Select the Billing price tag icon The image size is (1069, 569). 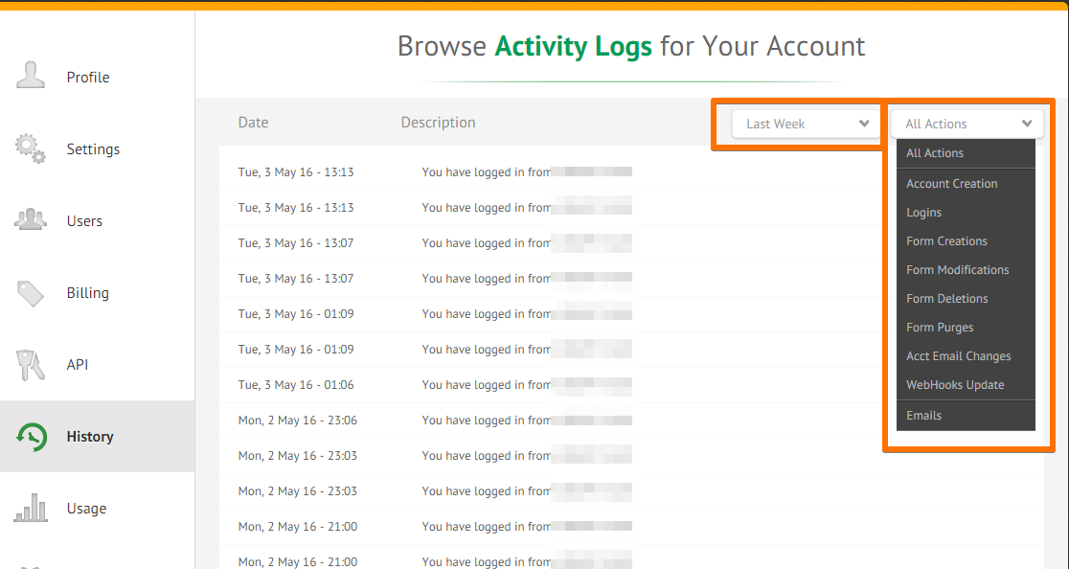coord(31,293)
